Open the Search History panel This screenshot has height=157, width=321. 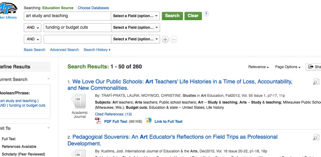[x=97, y=50]
